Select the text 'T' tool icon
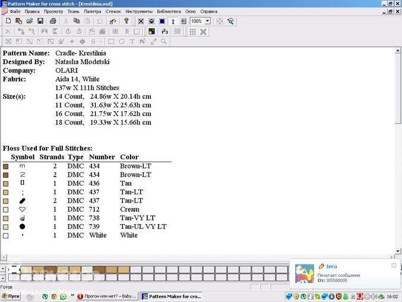 click(132, 42)
